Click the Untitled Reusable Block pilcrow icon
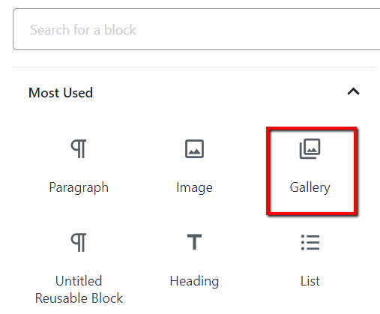This screenshot has width=380, height=314. point(79,242)
